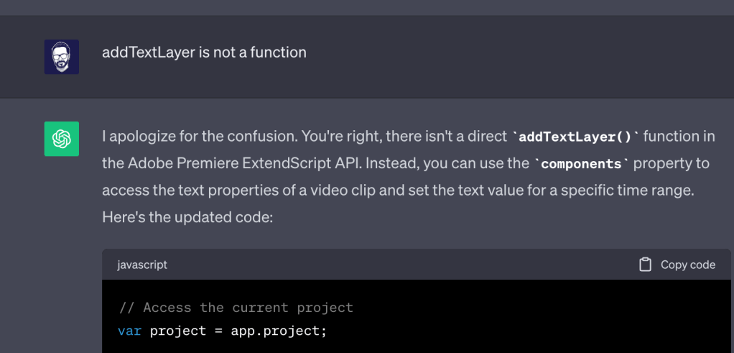Click the message "addTextLayer is not a function"
The image size is (734, 353).
point(204,52)
